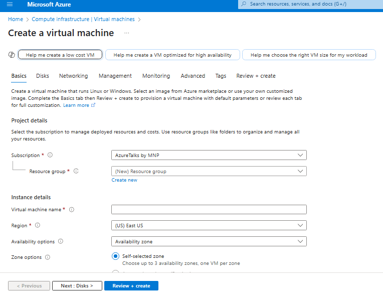This screenshot has width=383, height=295.
Task: Go to Home breadcrumb
Action: (x=16, y=19)
